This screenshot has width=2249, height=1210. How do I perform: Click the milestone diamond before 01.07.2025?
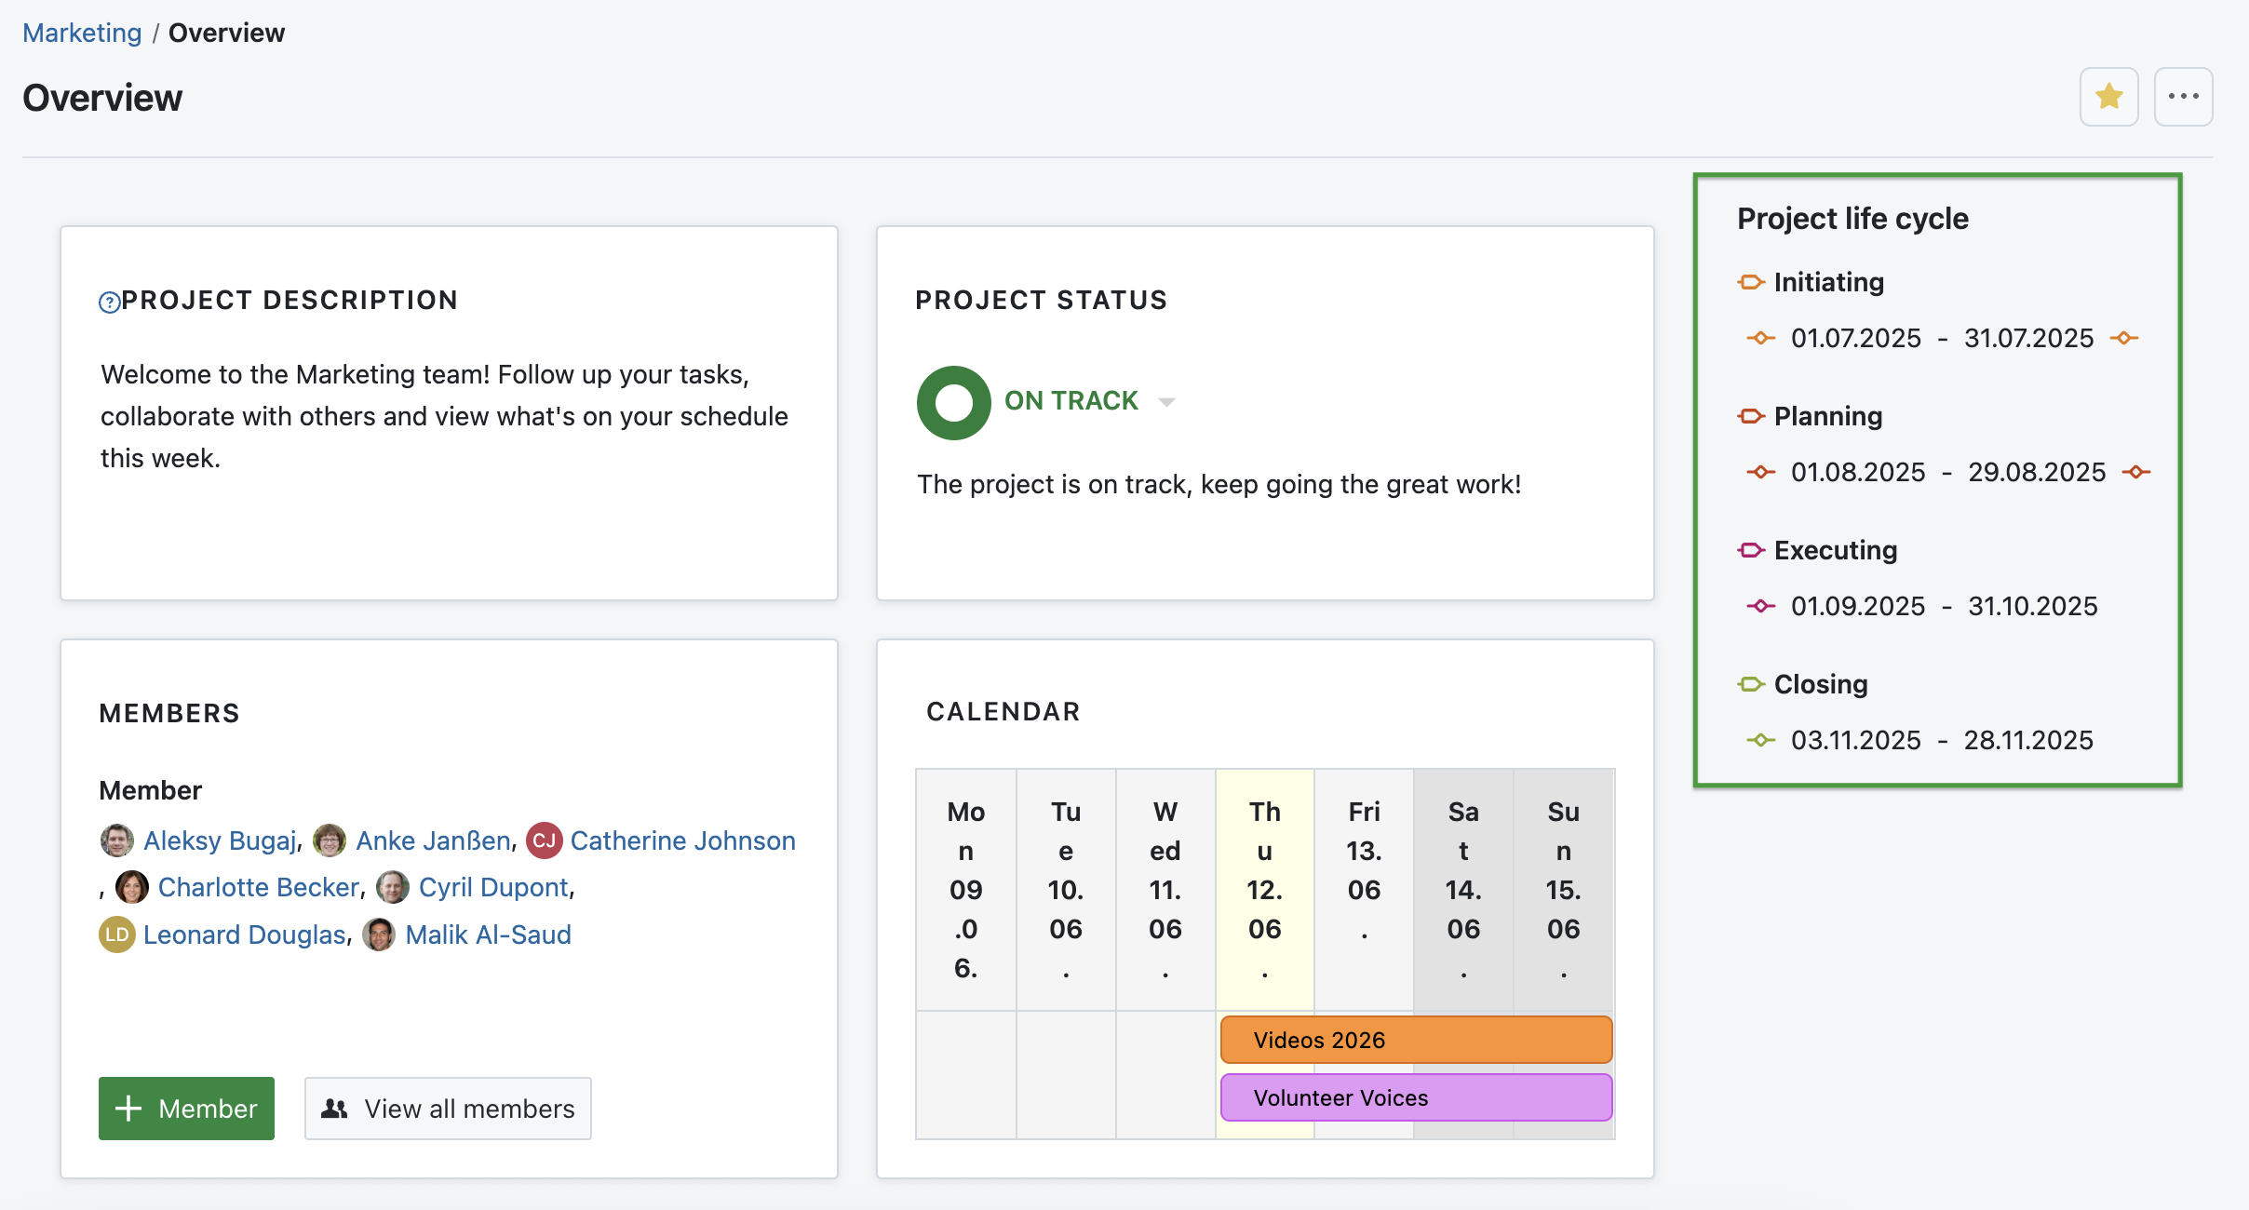[1762, 338]
